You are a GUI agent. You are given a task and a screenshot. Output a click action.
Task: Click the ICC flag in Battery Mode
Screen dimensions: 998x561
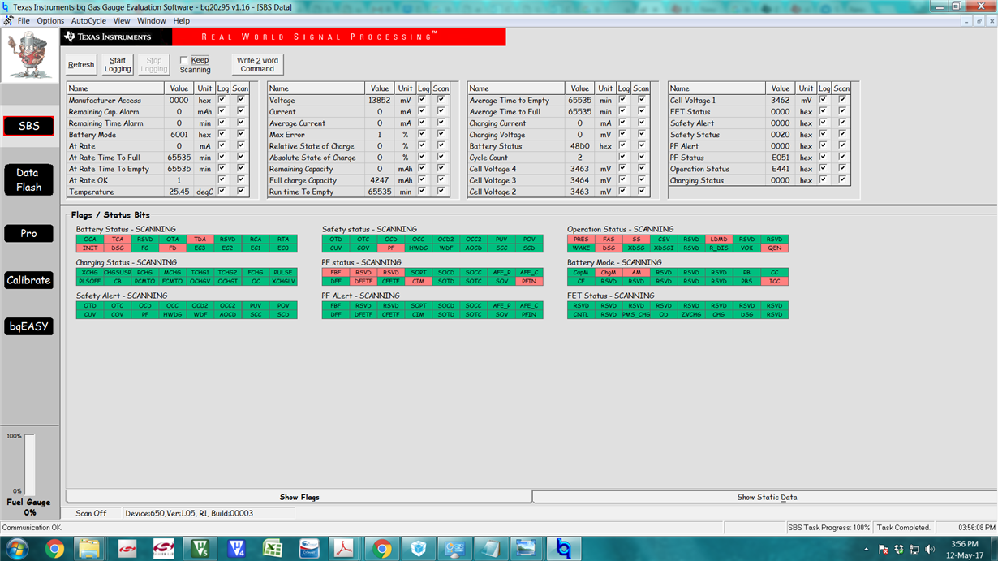(774, 281)
